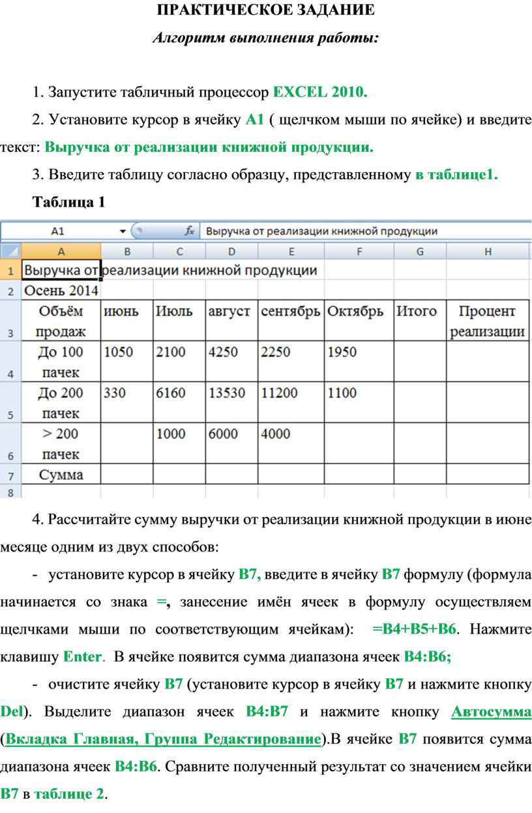Click the "Таблица 1" caption
The height and width of the screenshot is (813, 532).
click(x=68, y=202)
